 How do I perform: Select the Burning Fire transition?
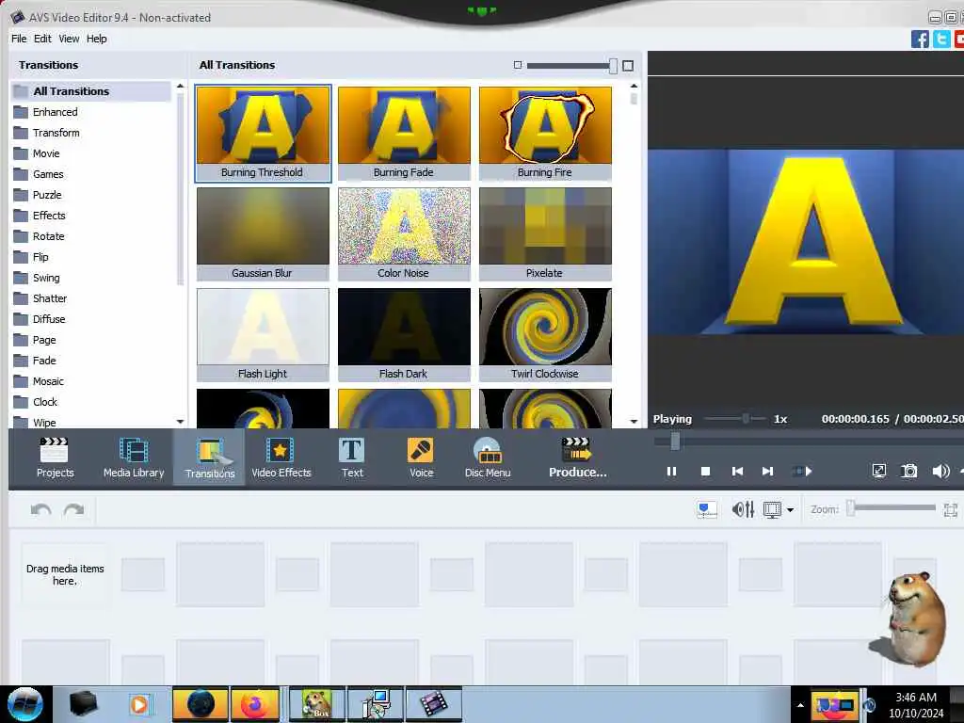(x=545, y=134)
